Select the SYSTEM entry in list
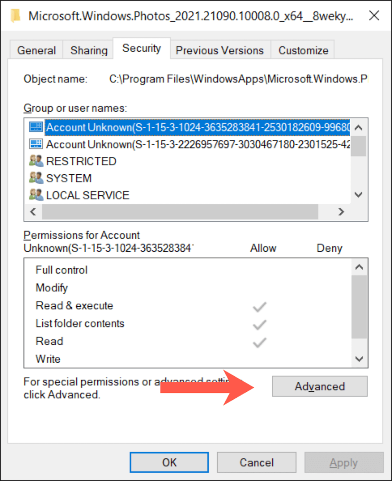The width and height of the screenshot is (392, 481). point(69,178)
